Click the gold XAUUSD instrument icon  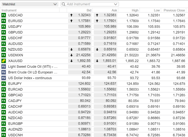(x=4, y=61)
